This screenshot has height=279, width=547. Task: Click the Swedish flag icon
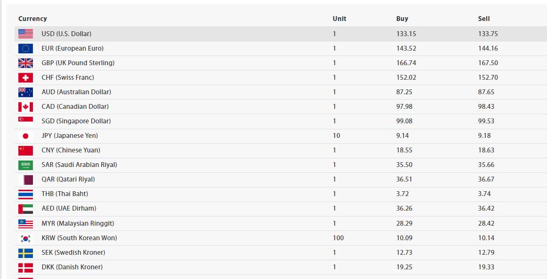click(x=25, y=253)
